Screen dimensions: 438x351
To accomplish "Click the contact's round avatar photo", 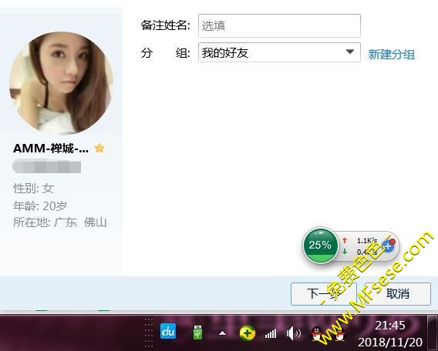I will pyautogui.click(x=61, y=83).
